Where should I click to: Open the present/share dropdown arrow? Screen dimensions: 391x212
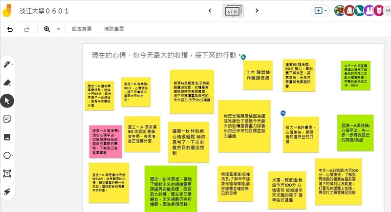point(325,10)
